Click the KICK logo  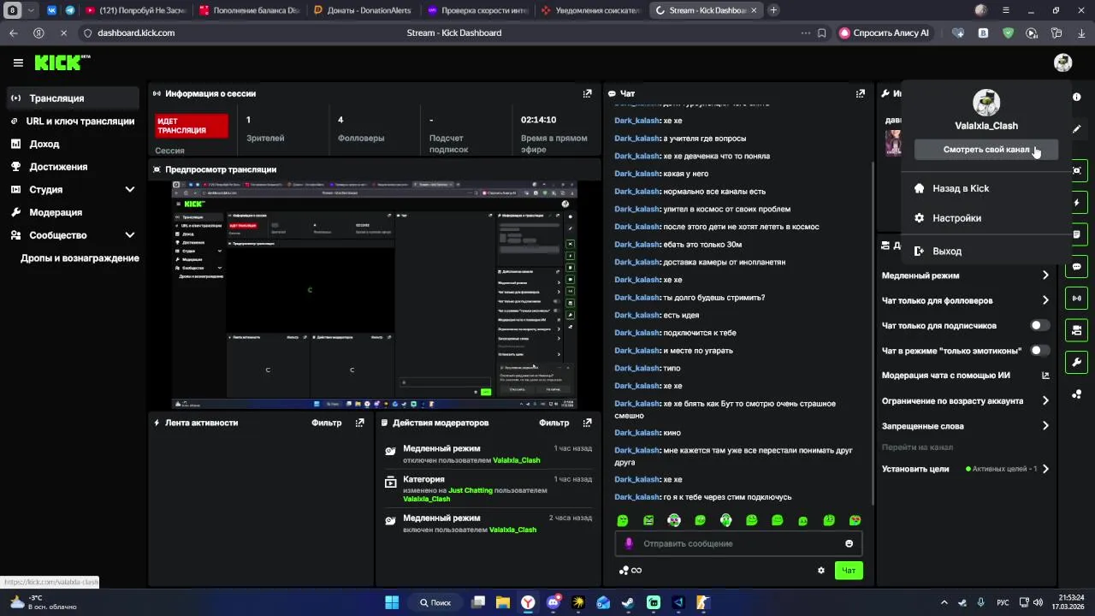pos(62,62)
